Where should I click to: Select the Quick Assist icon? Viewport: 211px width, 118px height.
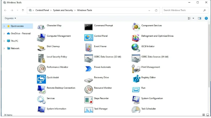41,79
